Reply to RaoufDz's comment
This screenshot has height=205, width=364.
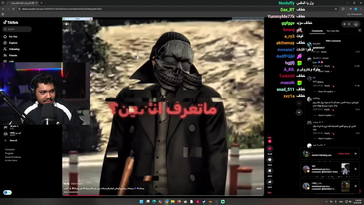[324, 52]
